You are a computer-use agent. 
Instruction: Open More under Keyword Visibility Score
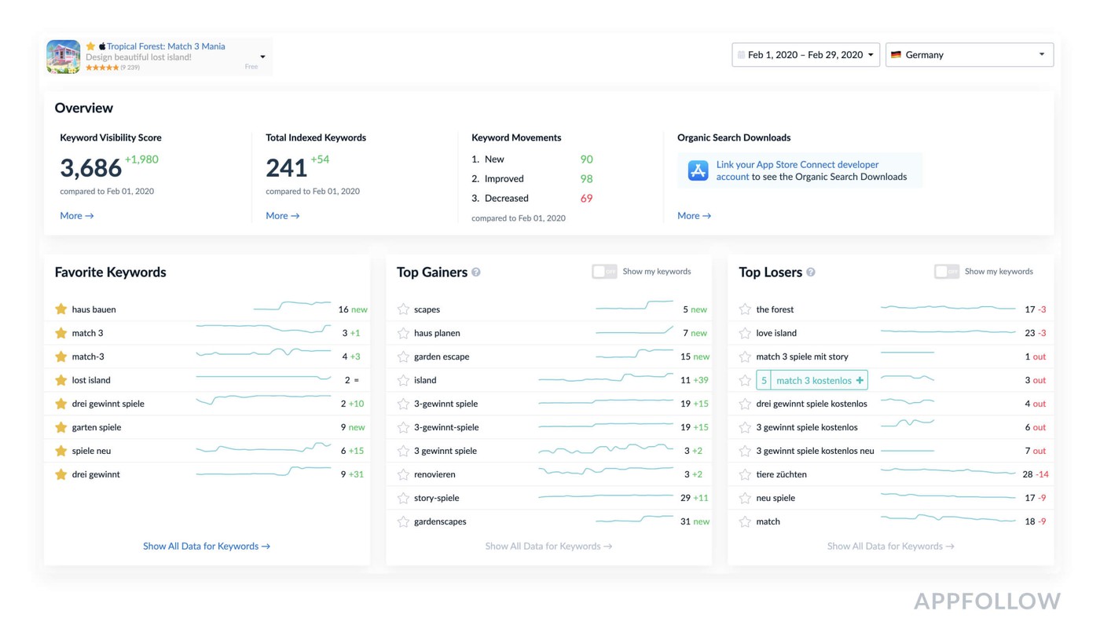click(x=76, y=216)
